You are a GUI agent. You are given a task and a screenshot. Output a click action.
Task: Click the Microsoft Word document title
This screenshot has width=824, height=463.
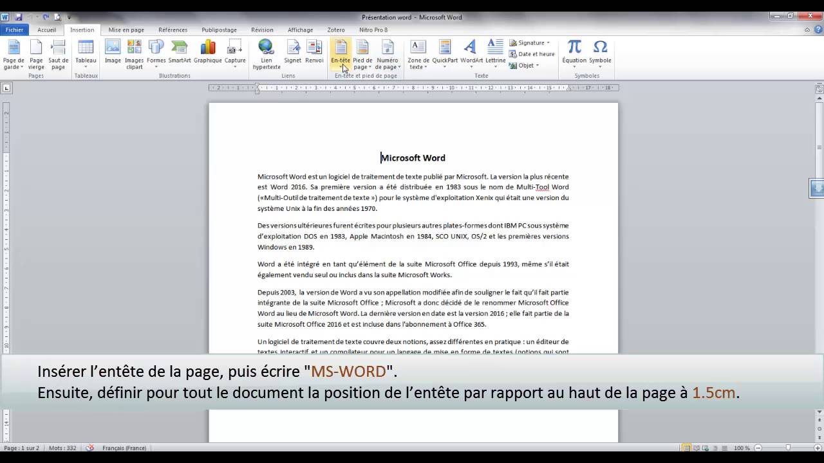413,158
